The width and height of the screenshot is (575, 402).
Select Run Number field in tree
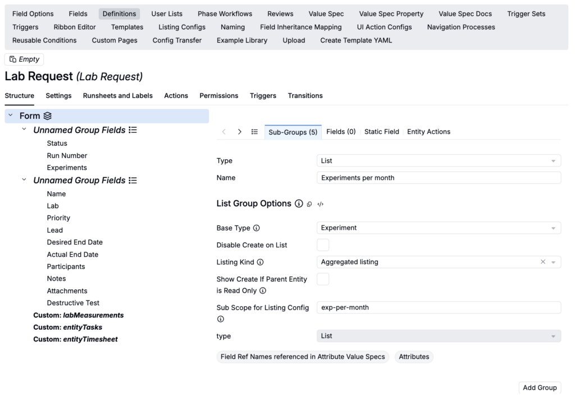coord(67,156)
